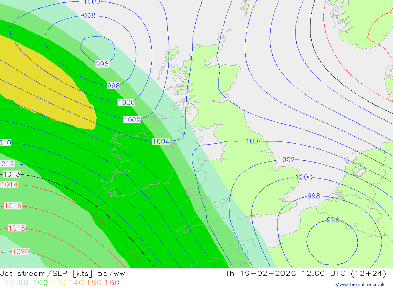Click the 160 kts legend value
Screen dimensions: 393x288
pyautogui.click(x=94, y=282)
